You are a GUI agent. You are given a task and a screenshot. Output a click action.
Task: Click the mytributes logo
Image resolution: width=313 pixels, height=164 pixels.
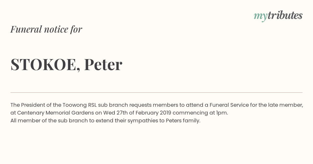point(278,16)
